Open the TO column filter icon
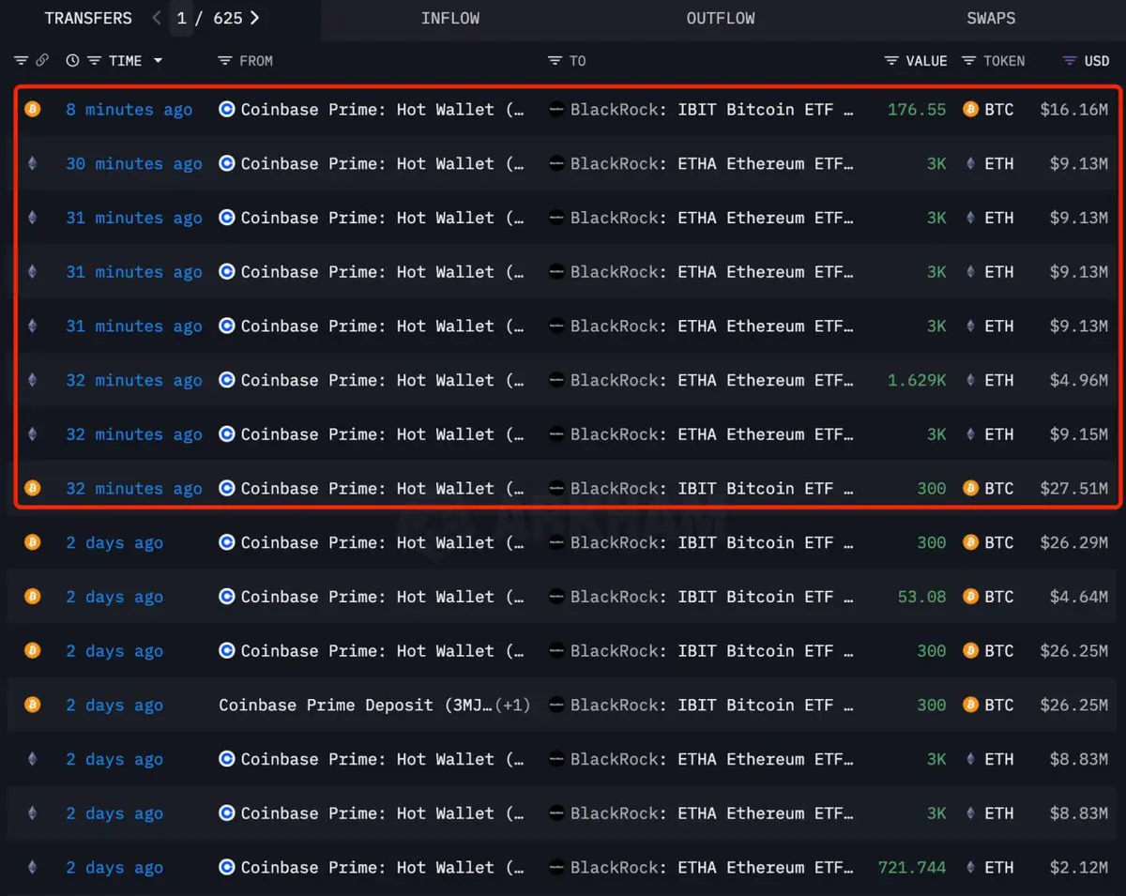The width and height of the screenshot is (1126, 896). pyautogui.click(x=555, y=61)
